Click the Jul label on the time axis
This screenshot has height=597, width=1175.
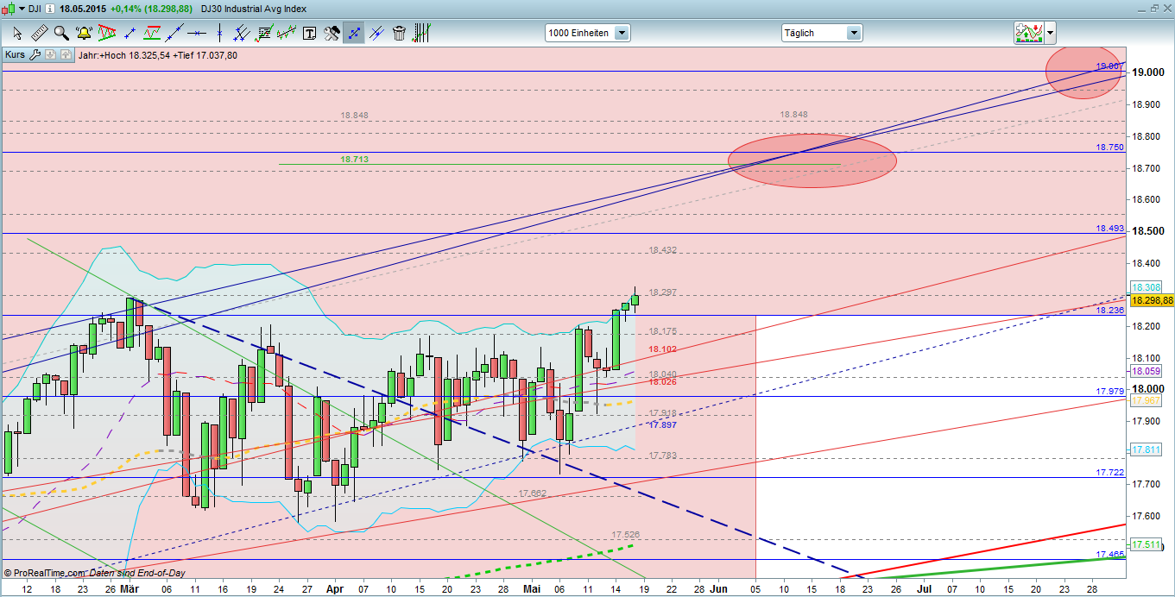tap(923, 588)
